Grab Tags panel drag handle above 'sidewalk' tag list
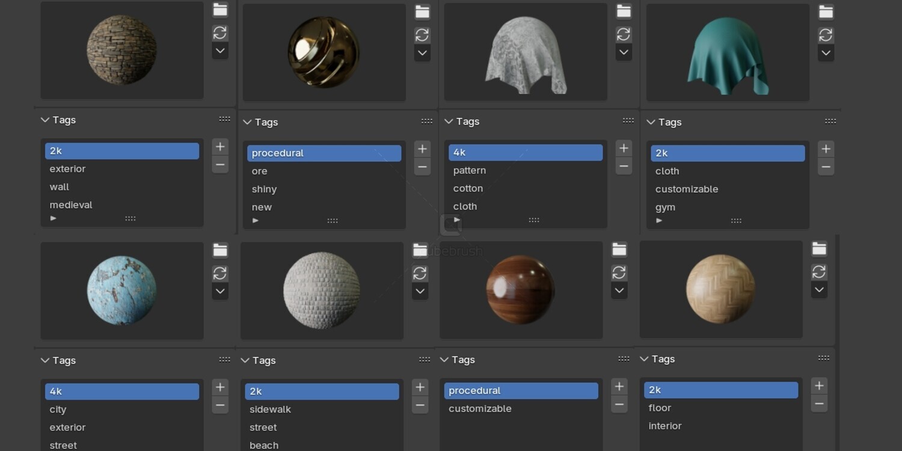Image resolution: width=902 pixels, height=451 pixels. [x=425, y=360]
